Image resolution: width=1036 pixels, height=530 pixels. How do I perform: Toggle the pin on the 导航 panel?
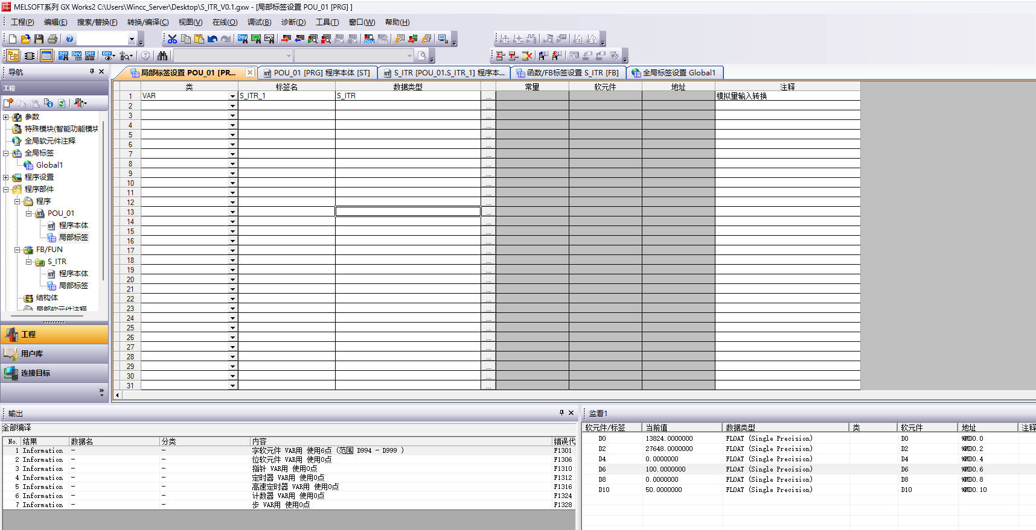(92, 72)
